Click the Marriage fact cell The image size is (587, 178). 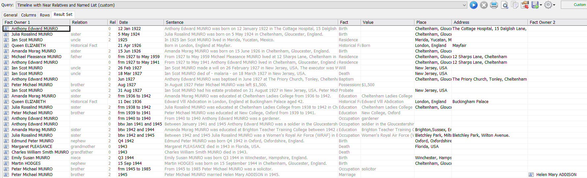click(x=347, y=175)
